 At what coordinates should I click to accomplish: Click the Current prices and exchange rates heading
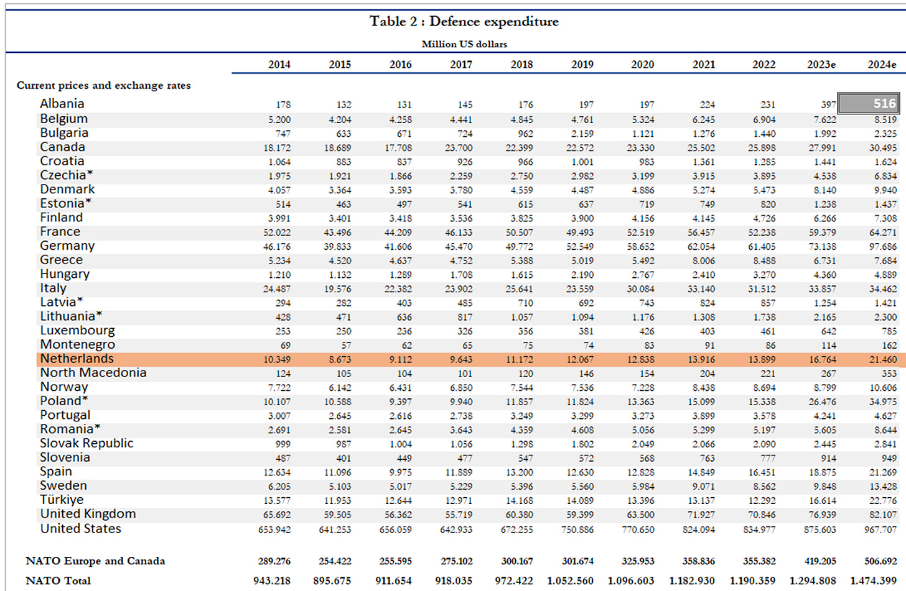(x=104, y=86)
